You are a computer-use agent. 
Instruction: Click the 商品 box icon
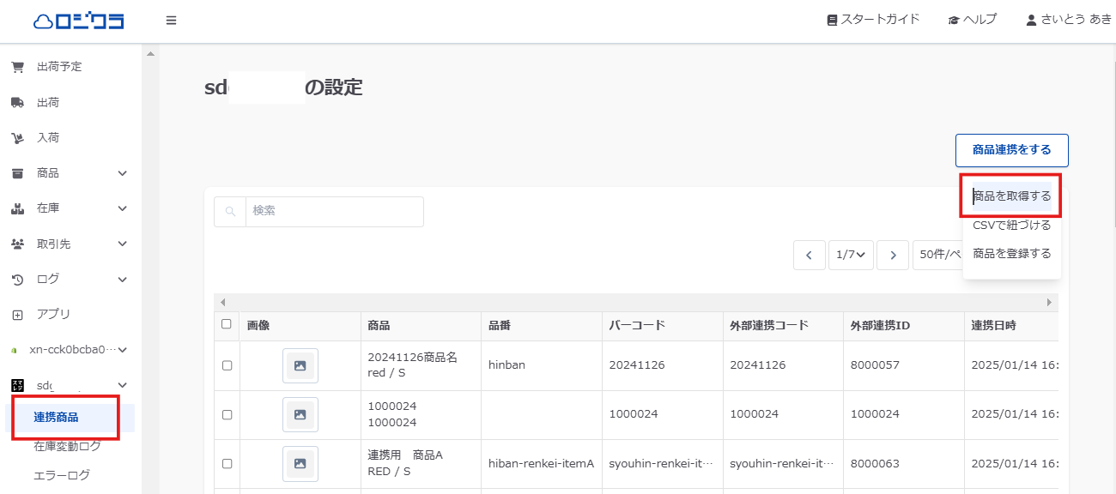pos(17,173)
